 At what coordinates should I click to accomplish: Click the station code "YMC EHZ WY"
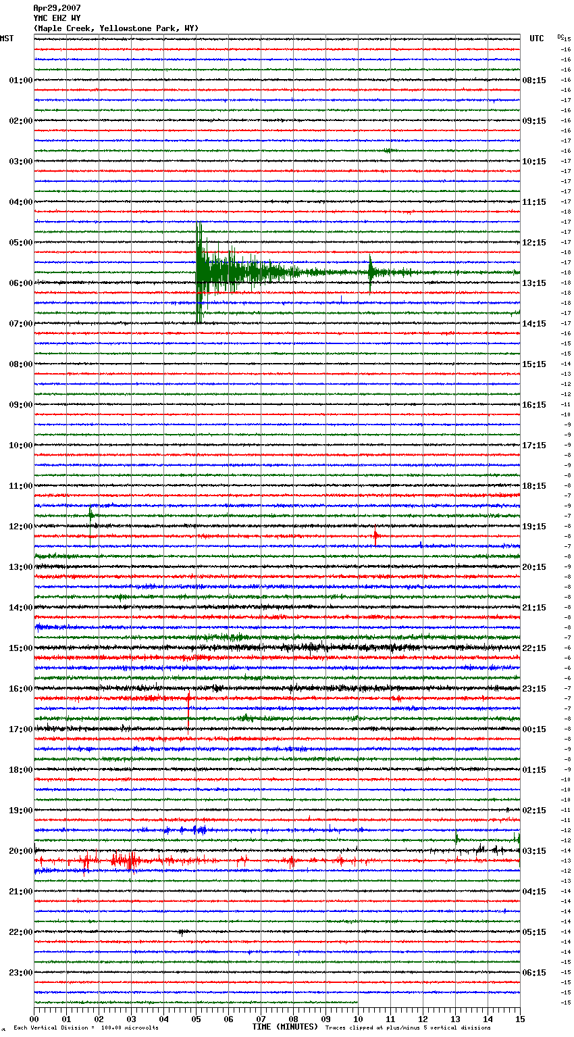[x=57, y=18]
